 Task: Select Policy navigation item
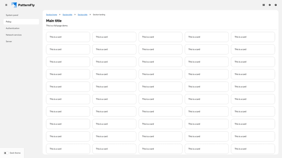(x=8, y=22)
